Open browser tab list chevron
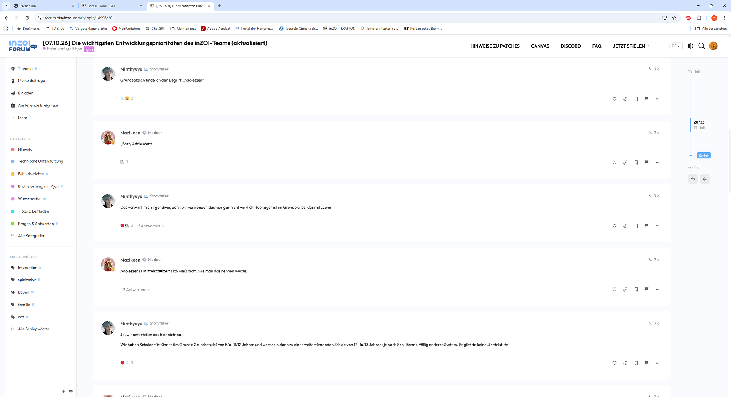The height and width of the screenshot is (397, 731). click(6, 6)
